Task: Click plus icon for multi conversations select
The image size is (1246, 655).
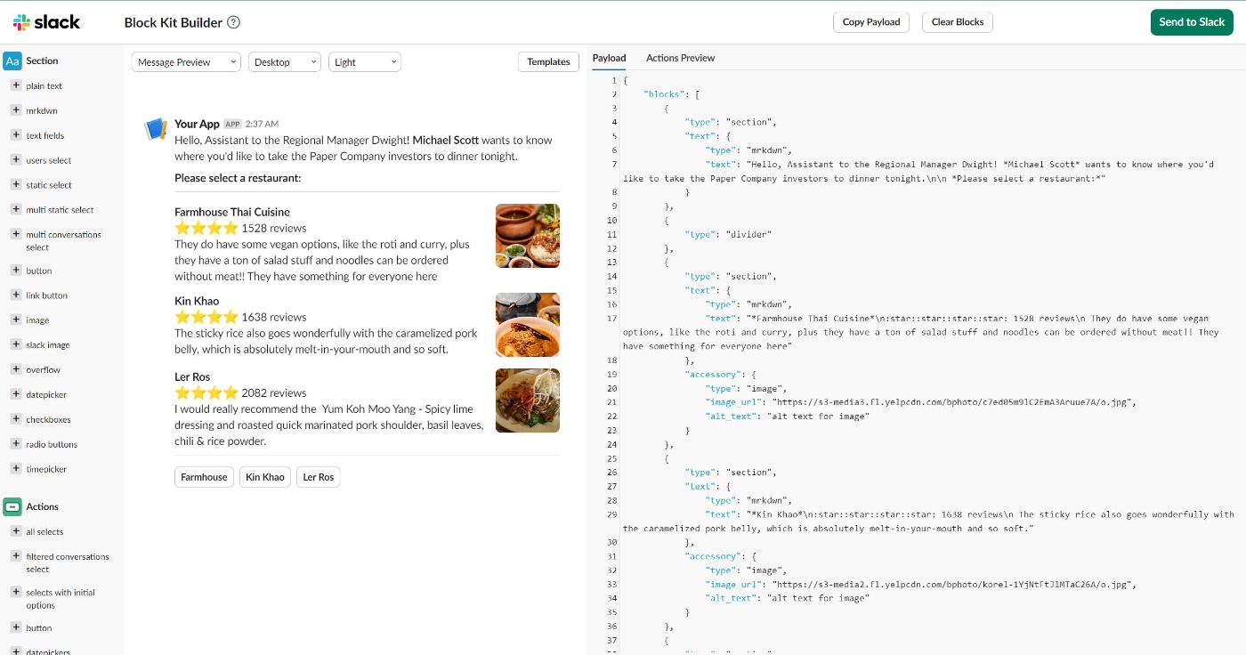Action: pyautogui.click(x=16, y=234)
